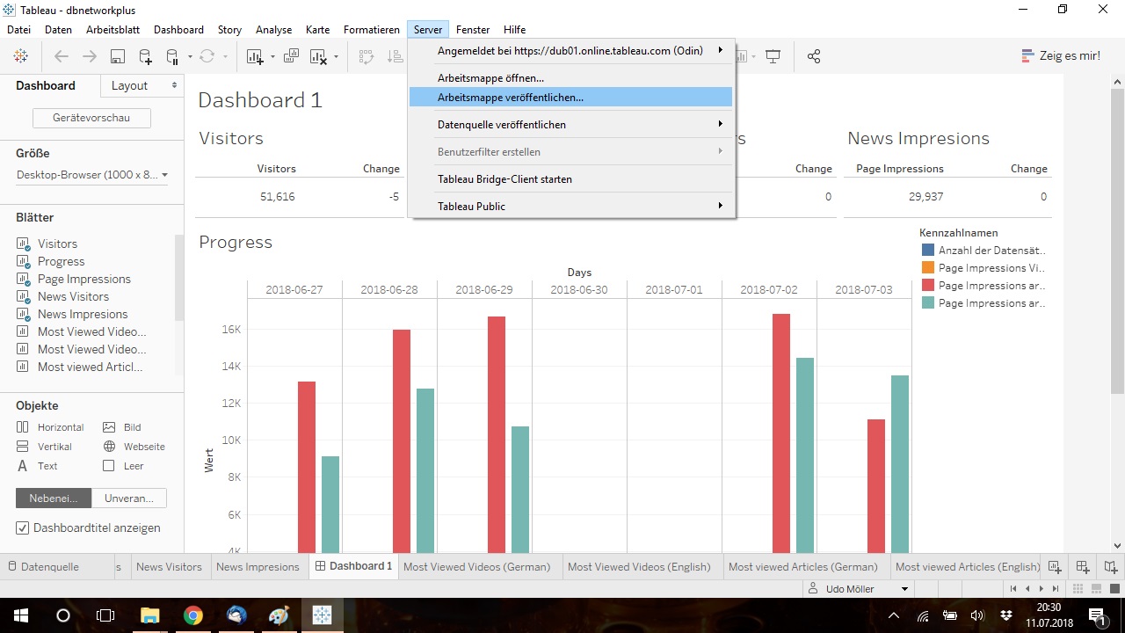Image resolution: width=1125 pixels, height=633 pixels.
Task: Switch to Most Viewed Videos (German) tab
Action: pyautogui.click(x=476, y=567)
